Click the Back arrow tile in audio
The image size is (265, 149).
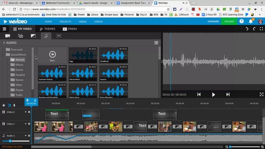click(53, 55)
